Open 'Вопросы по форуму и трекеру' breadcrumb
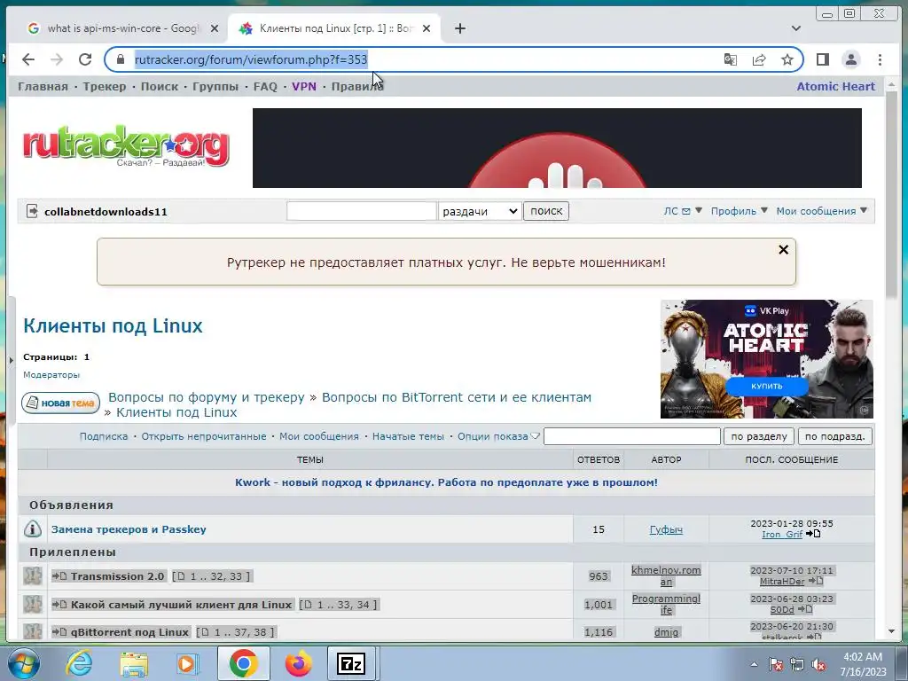This screenshot has height=681, width=908. click(206, 397)
